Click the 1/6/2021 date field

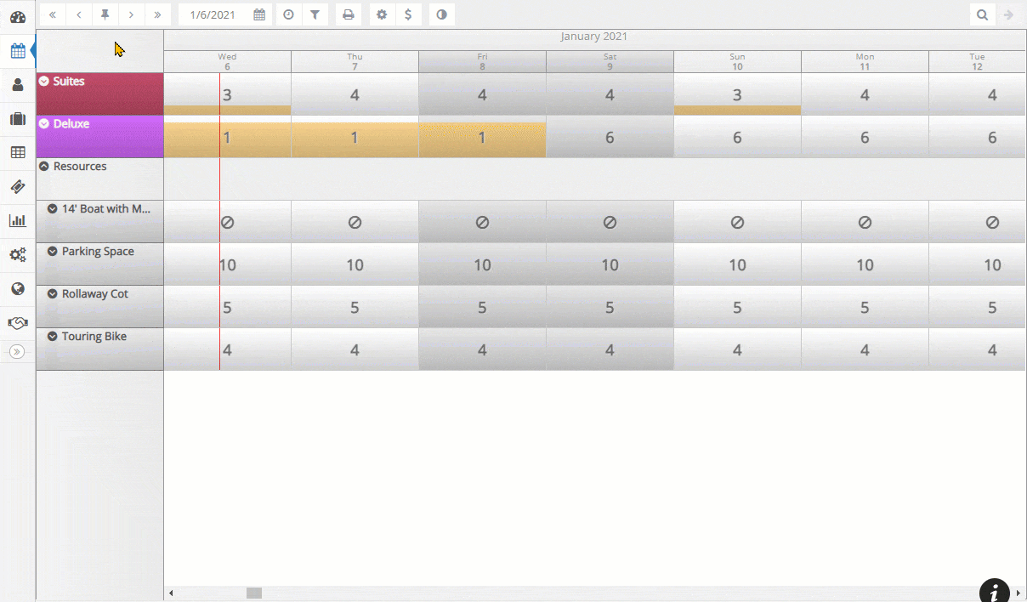coord(214,14)
